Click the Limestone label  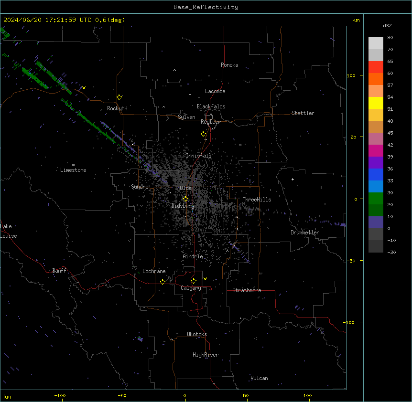tap(73, 170)
